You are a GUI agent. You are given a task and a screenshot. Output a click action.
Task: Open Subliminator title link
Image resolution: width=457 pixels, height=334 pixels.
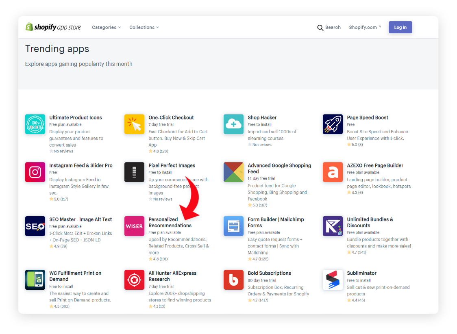coord(362,273)
